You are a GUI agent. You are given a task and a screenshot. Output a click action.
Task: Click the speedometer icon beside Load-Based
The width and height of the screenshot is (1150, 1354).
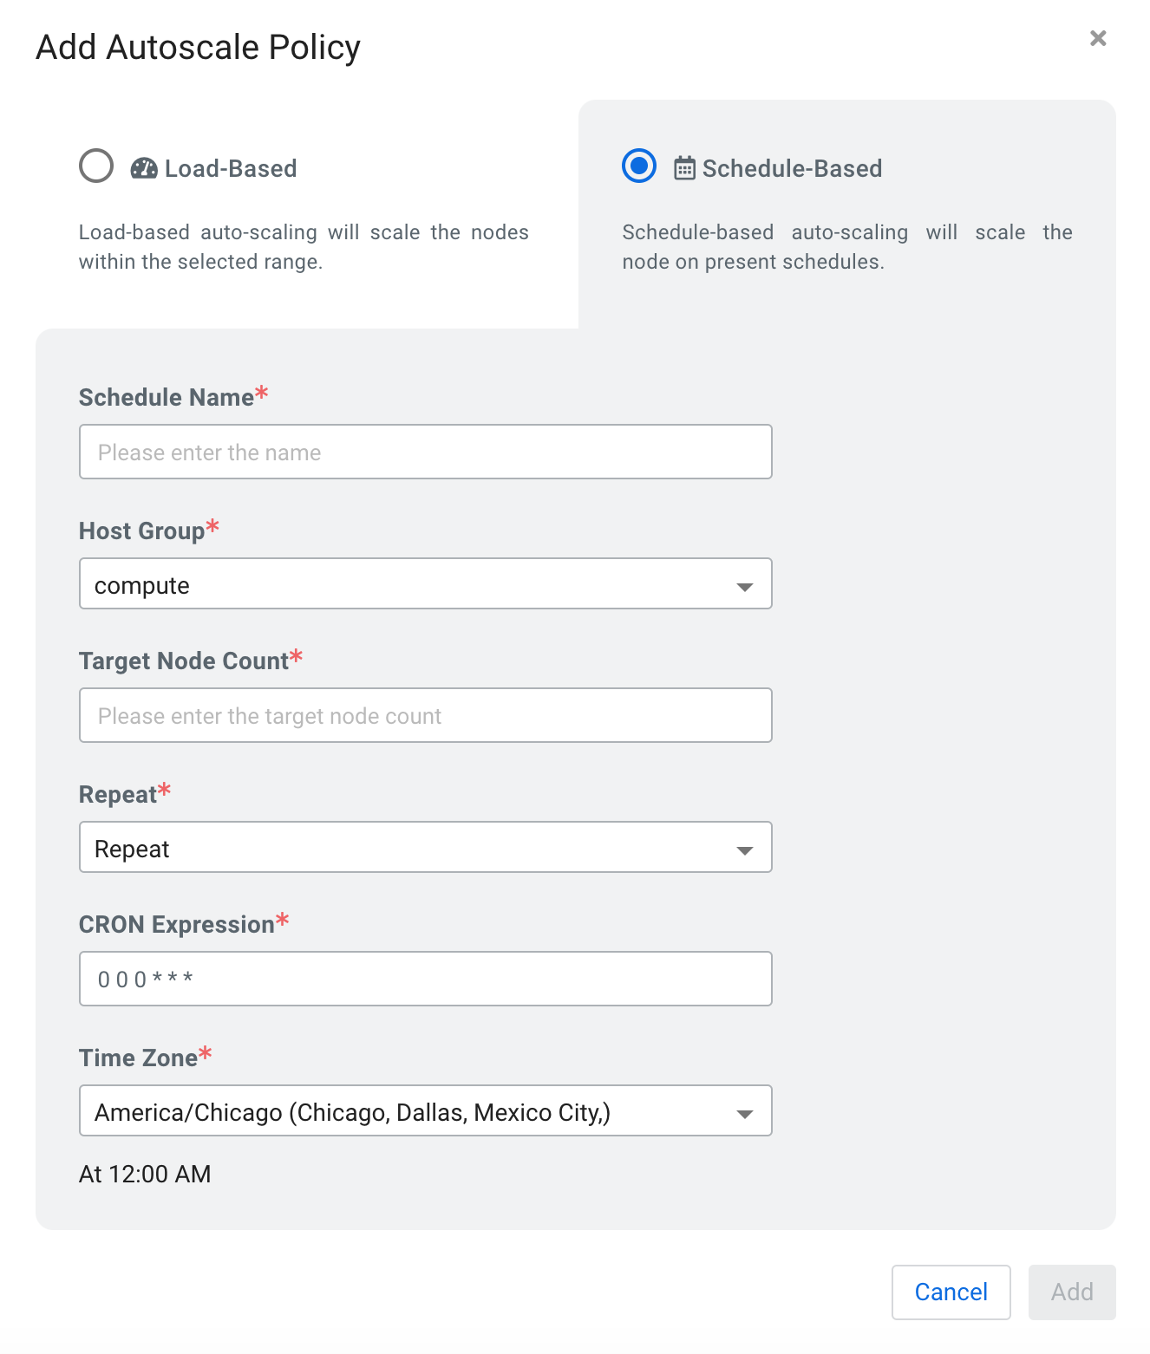coord(145,168)
